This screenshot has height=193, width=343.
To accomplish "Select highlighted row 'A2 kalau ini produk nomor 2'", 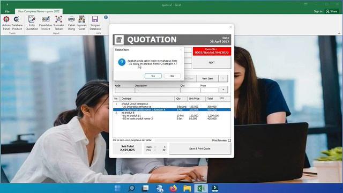I will 171,109.
